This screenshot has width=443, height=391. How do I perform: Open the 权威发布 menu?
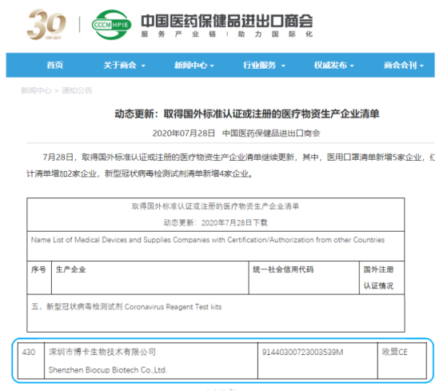click(x=330, y=66)
